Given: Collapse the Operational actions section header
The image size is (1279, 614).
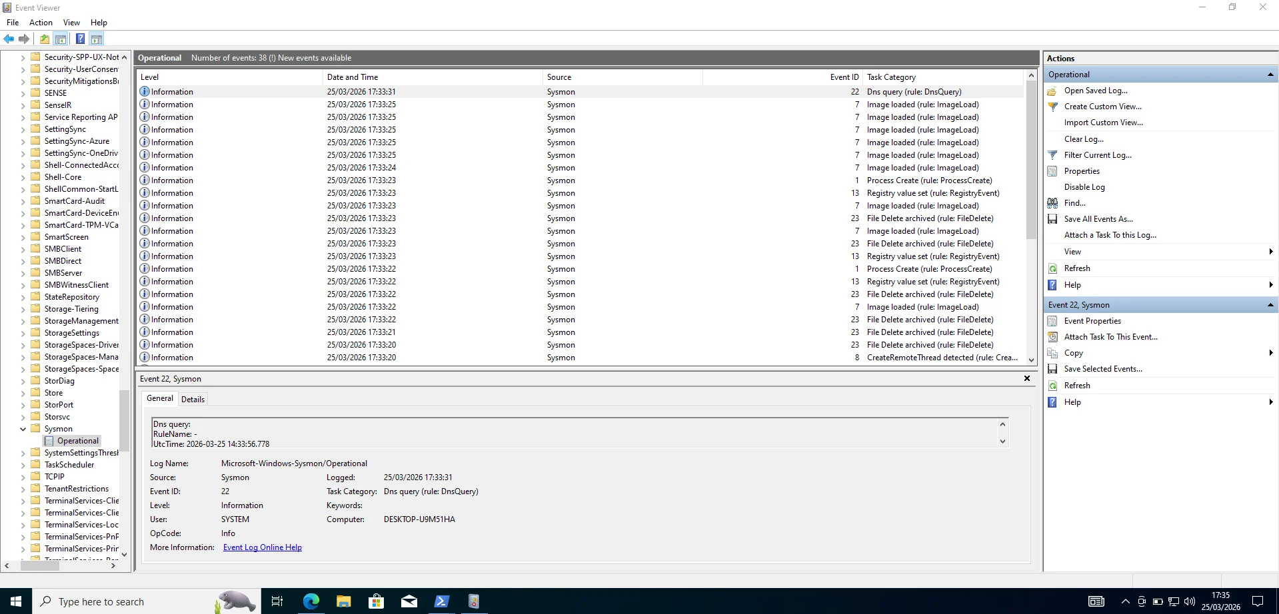Looking at the screenshot, I should (1270, 75).
